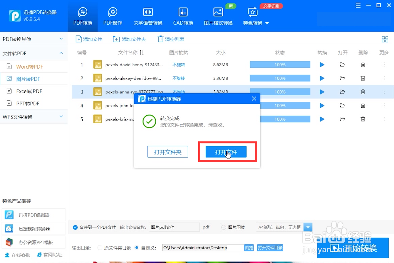Viewport: 394px width, 263px height.
Task: Start conversion for row 2 file
Action: pos(322,78)
